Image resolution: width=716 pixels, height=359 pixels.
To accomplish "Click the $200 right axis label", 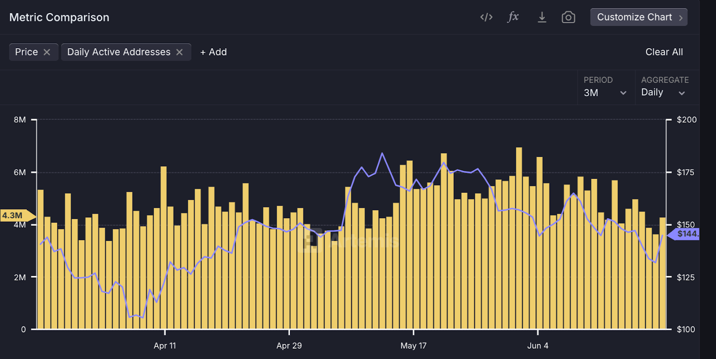I will click(686, 120).
